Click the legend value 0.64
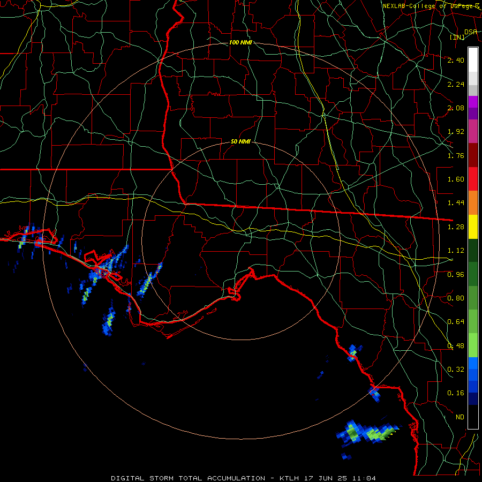 (x=456, y=322)
